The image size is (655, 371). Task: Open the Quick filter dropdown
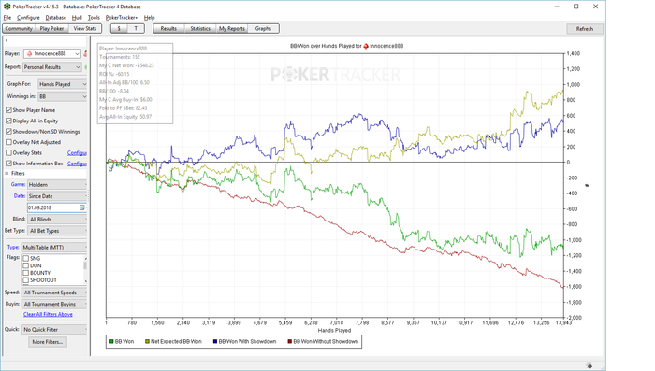pos(54,330)
